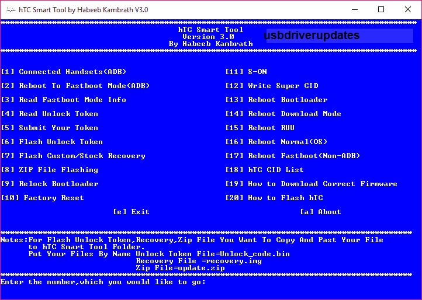The width and height of the screenshot is (422, 300).
Task: Select option [14] Reboot Download Mode
Action: tap(283, 114)
